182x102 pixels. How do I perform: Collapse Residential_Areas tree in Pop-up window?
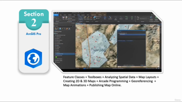(x=118, y=33)
